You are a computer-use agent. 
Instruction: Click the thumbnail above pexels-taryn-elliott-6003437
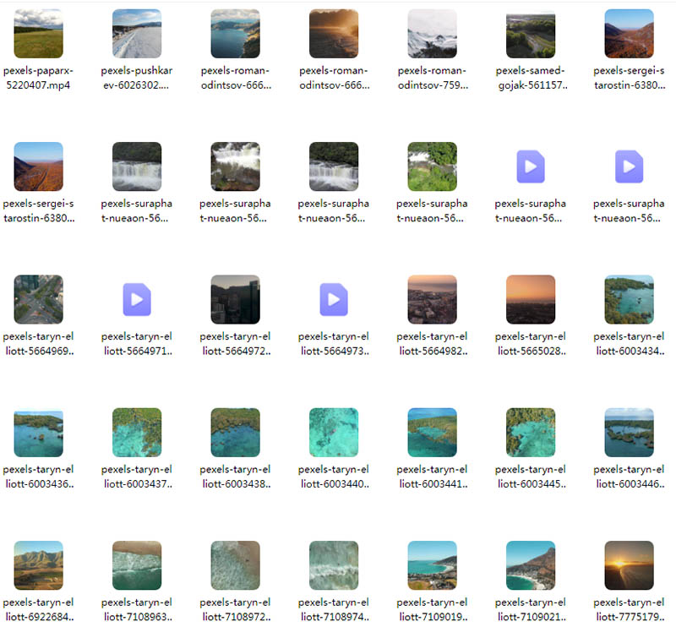(137, 433)
